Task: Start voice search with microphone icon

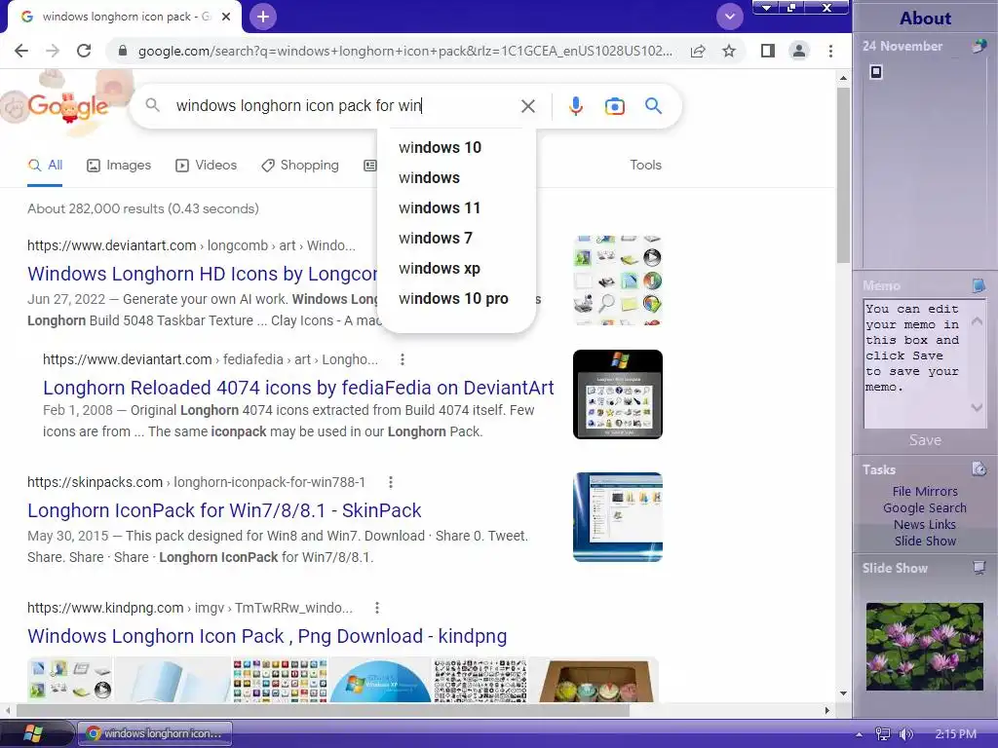Action: tap(575, 106)
